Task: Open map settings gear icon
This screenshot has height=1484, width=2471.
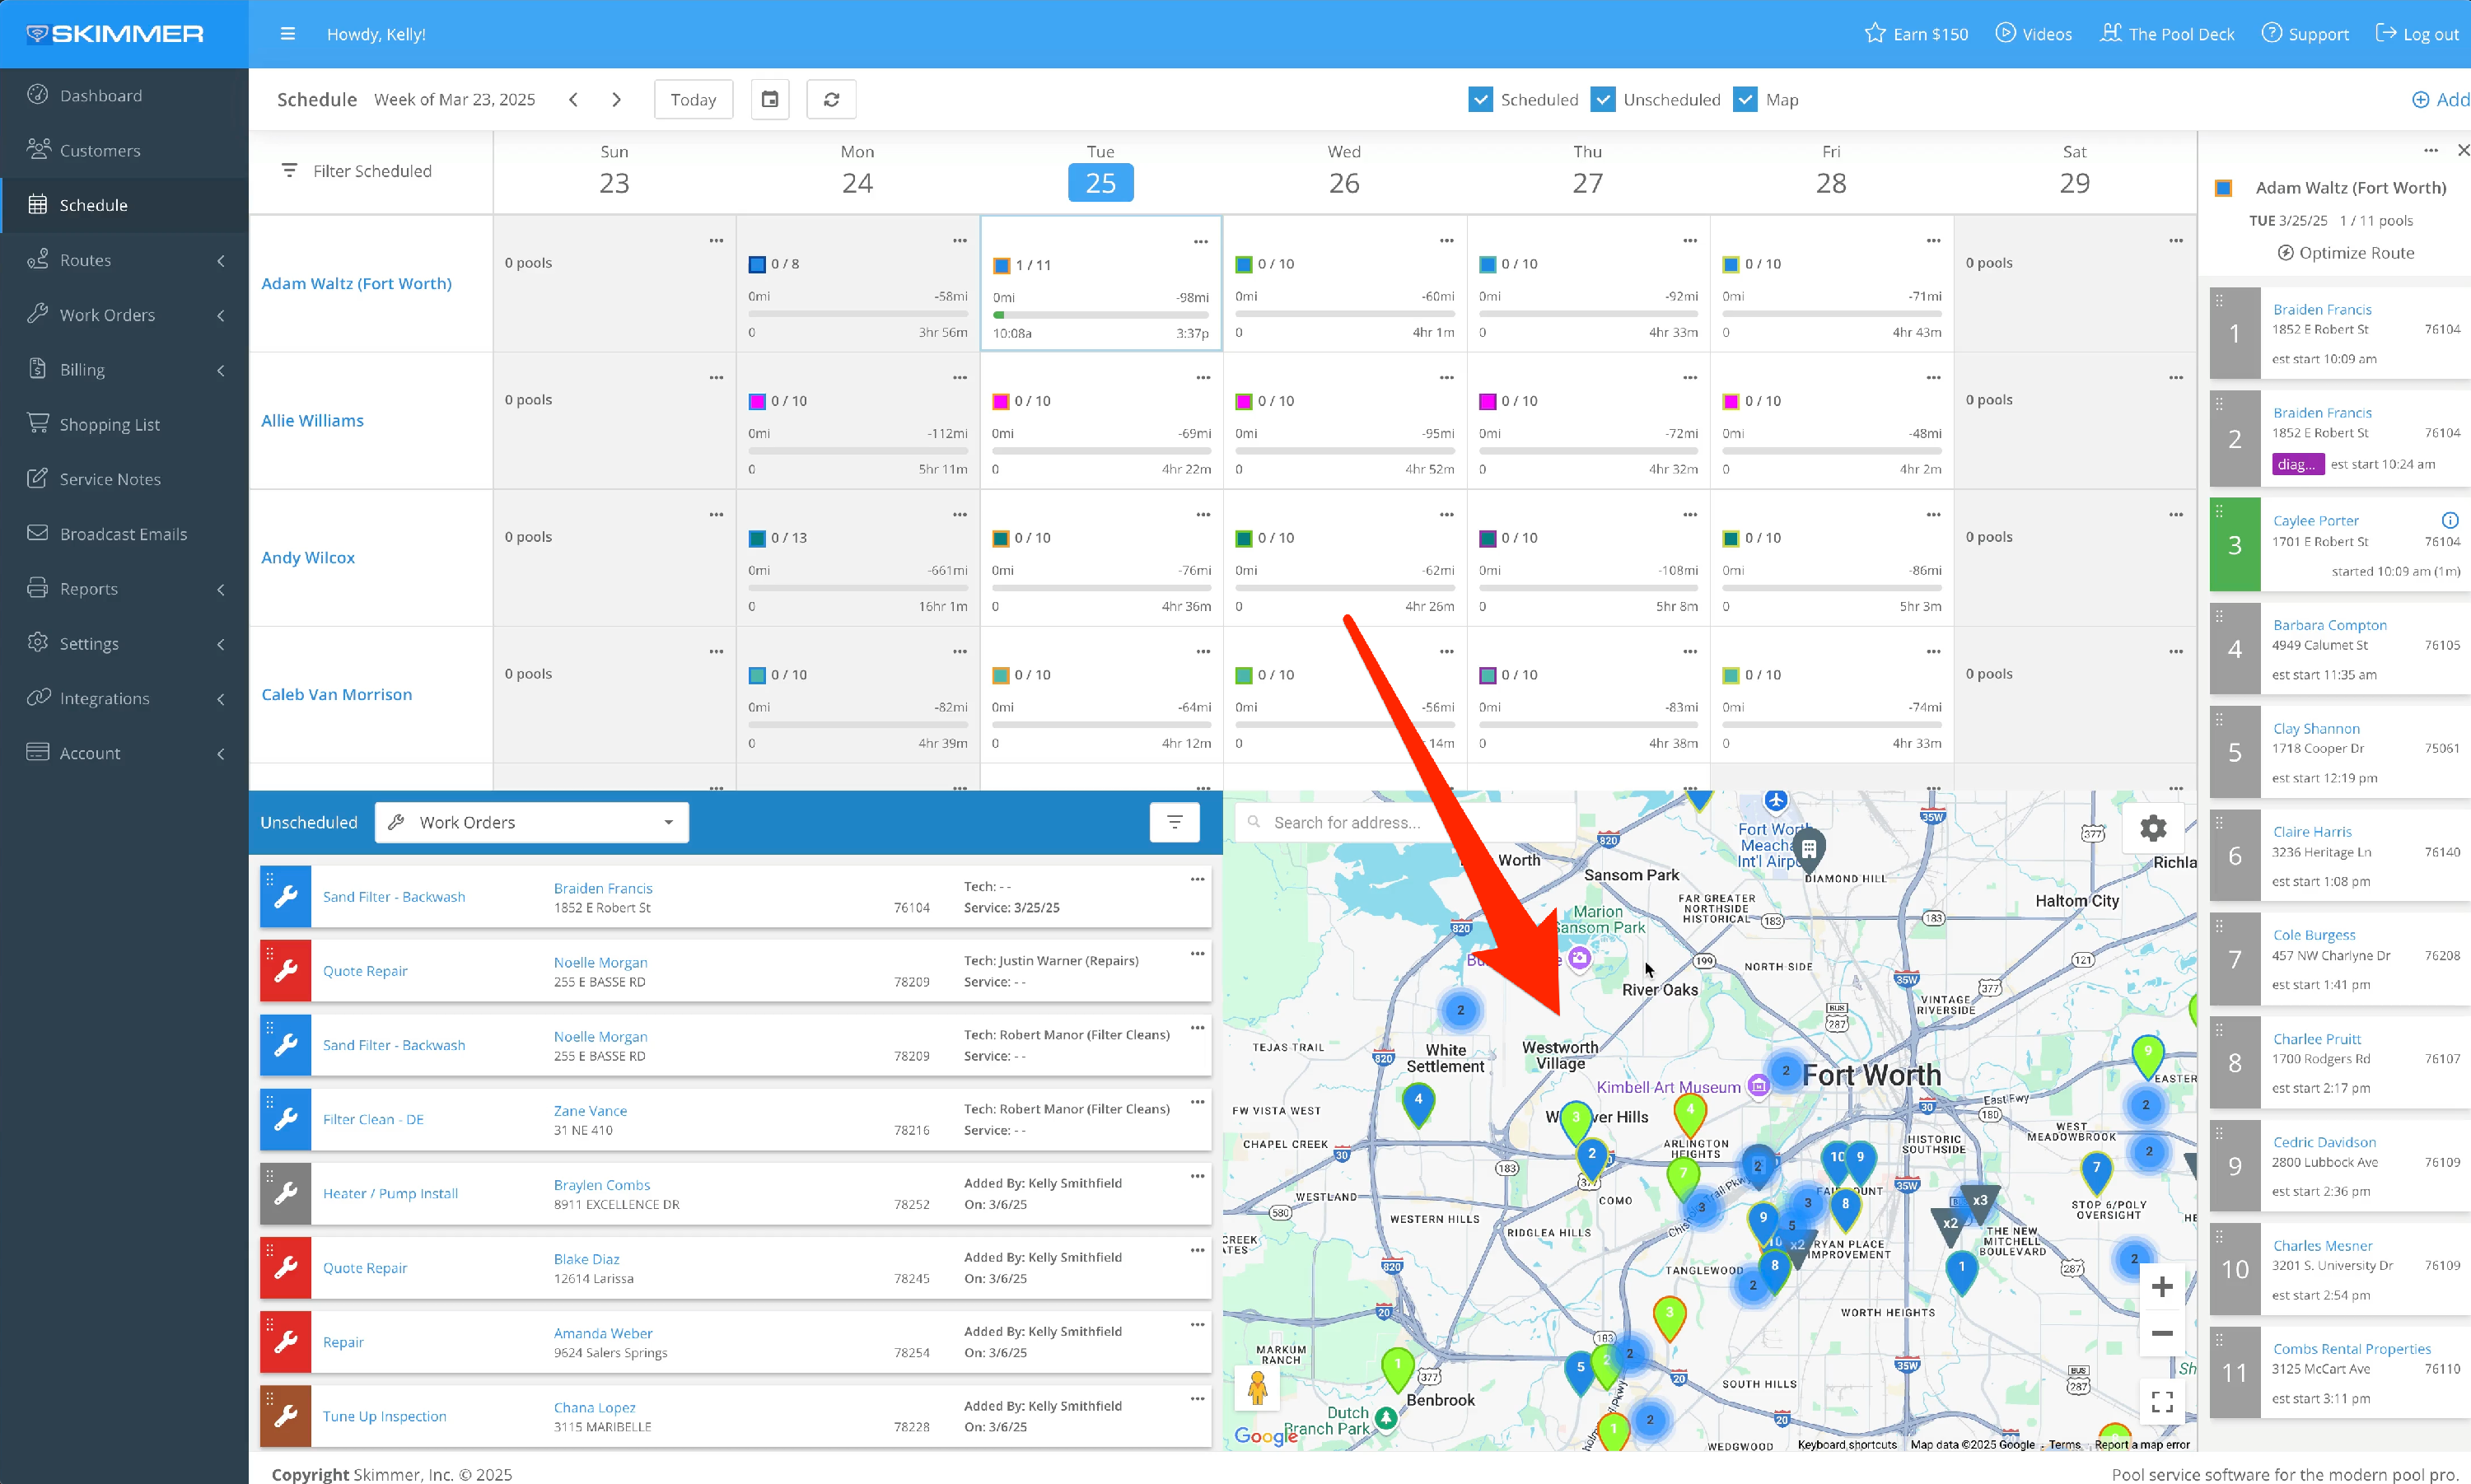Action: 2152,828
